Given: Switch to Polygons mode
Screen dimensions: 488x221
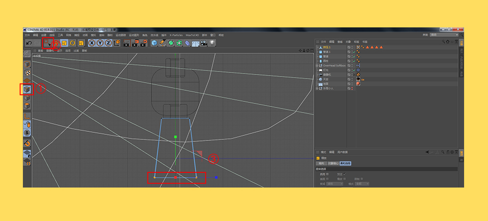Looking at the screenshot, I should pyautogui.click(x=27, y=105).
